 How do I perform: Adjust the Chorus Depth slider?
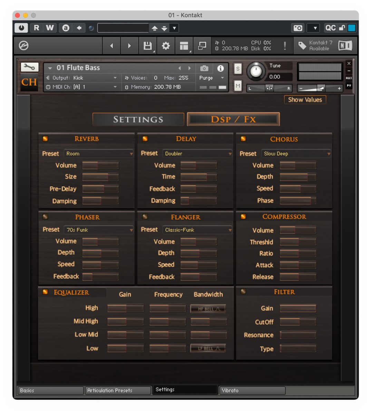(x=297, y=177)
